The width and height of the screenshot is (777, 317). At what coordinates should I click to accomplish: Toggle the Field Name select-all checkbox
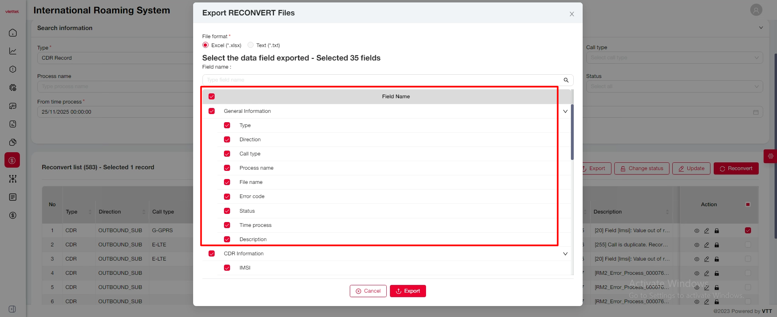point(212,97)
